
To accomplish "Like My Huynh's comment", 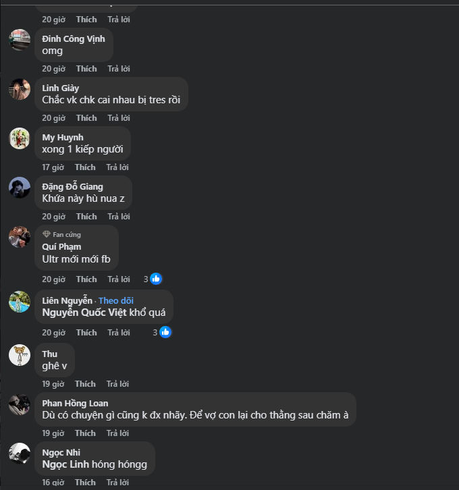I will 85,167.
